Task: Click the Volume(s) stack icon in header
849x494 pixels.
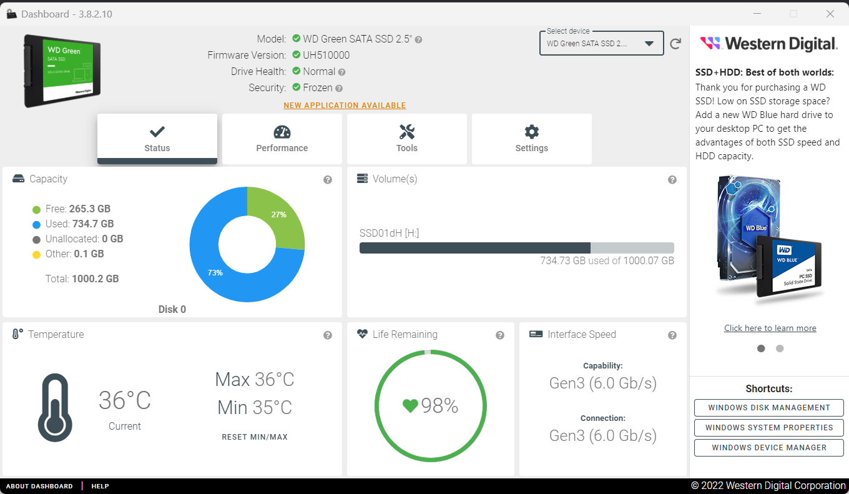Action: point(362,179)
